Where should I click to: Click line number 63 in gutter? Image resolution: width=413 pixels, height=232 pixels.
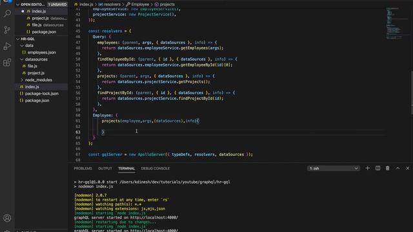pyautogui.click(x=77, y=132)
